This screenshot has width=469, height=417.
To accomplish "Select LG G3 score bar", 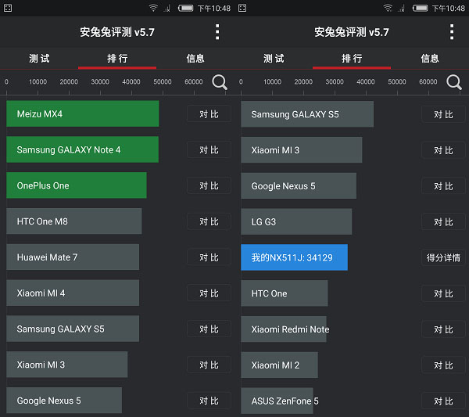I will tap(296, 222).
